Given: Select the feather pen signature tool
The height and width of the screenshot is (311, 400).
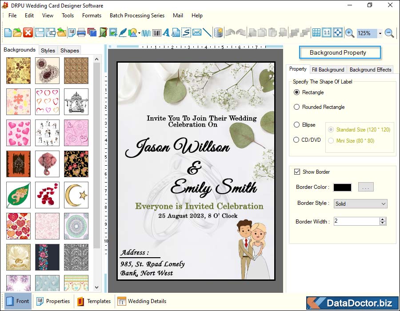Looking at the screenshot, I should coord(123,33).
